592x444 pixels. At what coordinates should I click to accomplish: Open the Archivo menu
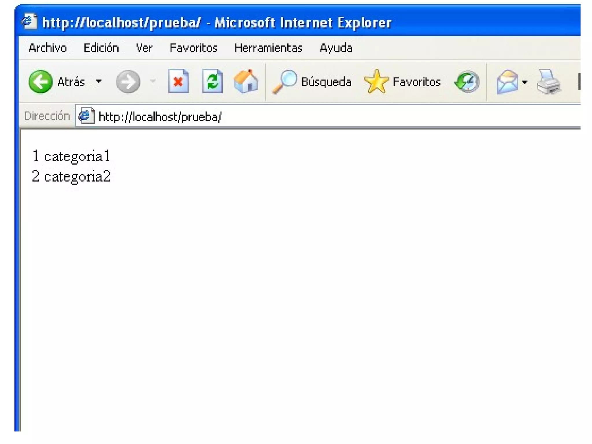48,48
